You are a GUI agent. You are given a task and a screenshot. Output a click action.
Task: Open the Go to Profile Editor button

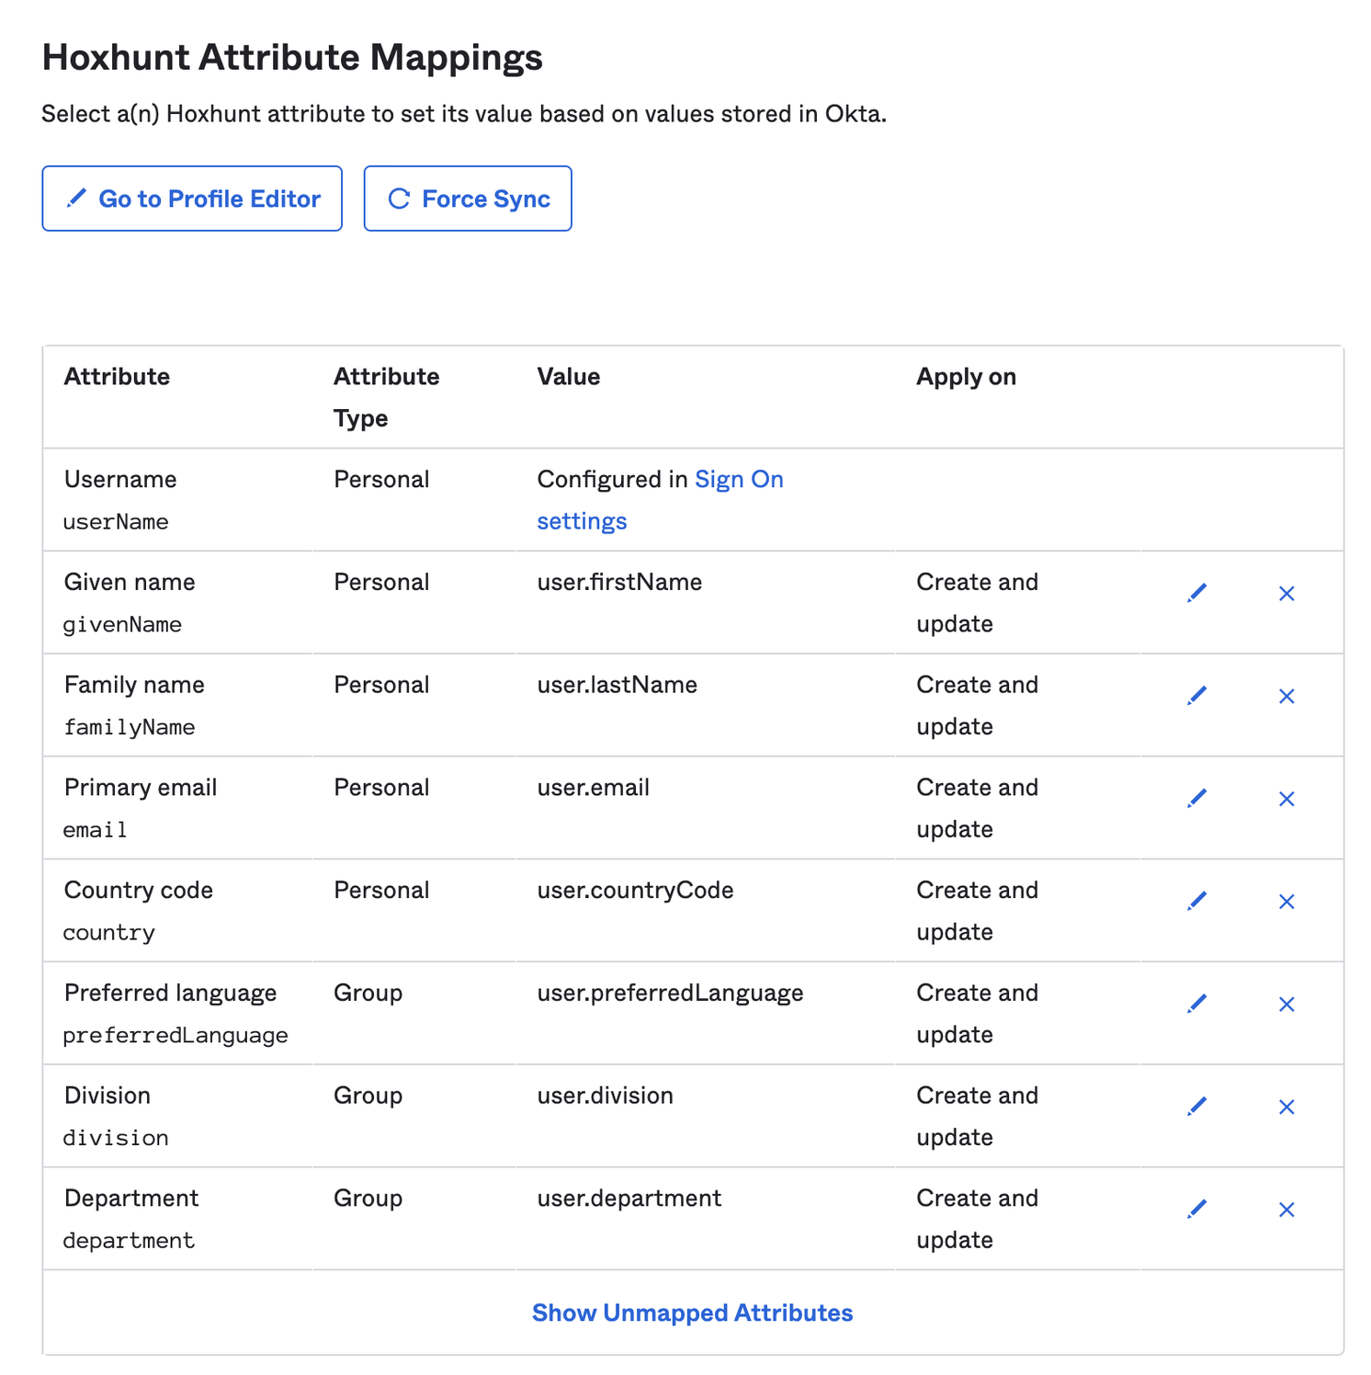pyautogui.click(x=192, y=199)
